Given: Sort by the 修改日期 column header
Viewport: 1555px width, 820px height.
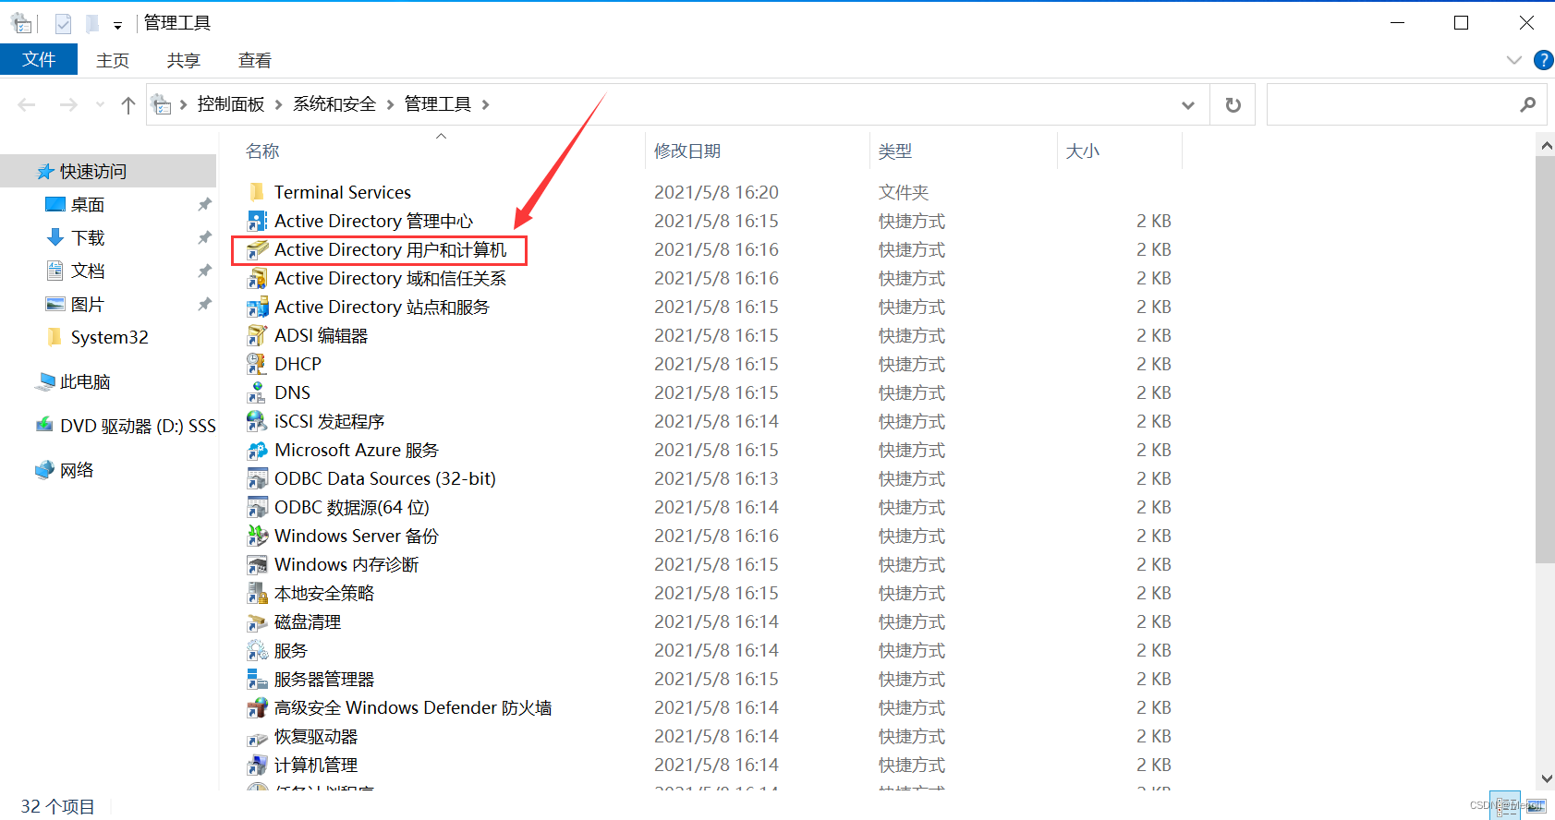Looking at the screenshot, I should (687, 151).
